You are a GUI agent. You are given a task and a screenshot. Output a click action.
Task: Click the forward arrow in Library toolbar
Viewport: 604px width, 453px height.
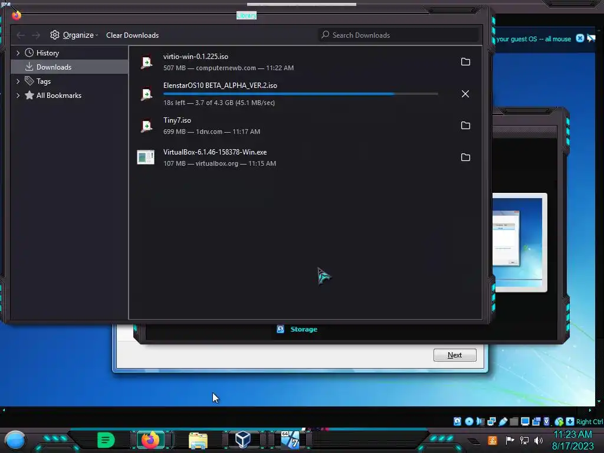36,35
